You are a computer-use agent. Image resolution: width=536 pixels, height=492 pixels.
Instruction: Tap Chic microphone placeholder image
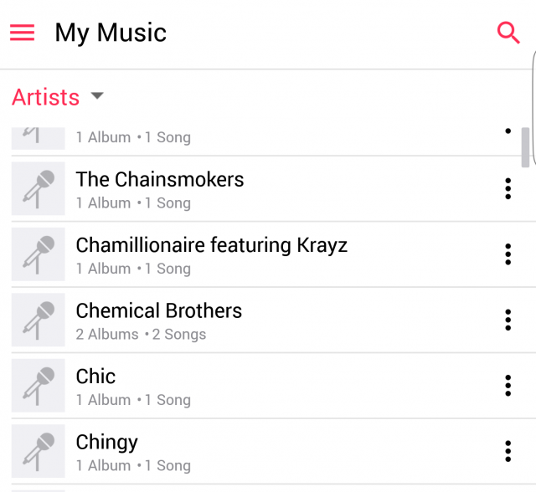point(39,385)
